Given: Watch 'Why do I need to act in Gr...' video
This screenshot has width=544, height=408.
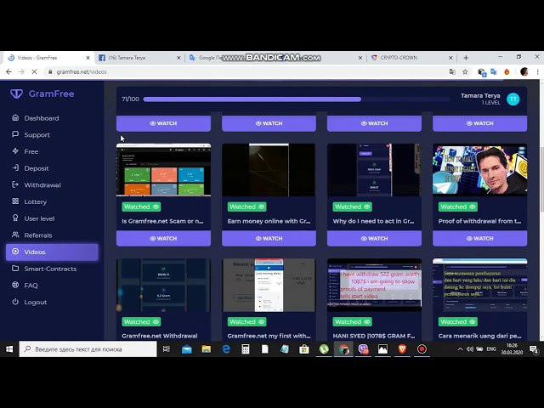Looking at the screenshot, I should tap(374, 238).
